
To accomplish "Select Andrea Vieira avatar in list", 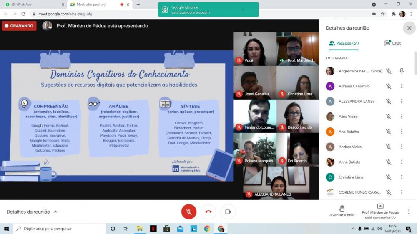I will [x=330, y=147].
